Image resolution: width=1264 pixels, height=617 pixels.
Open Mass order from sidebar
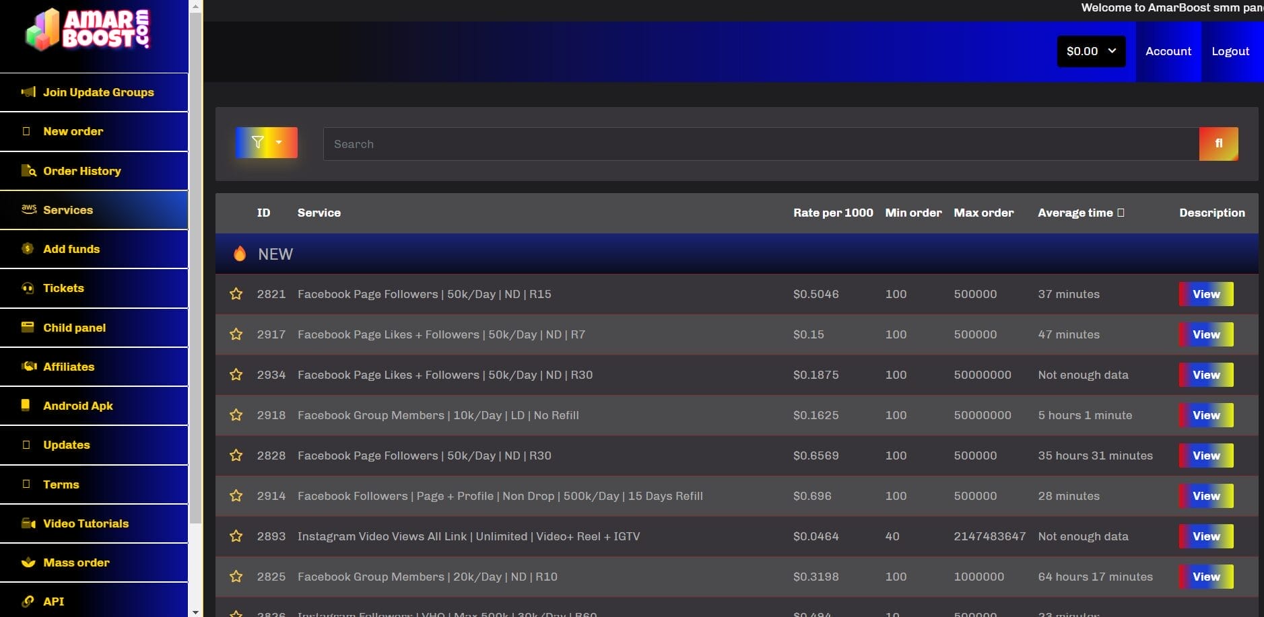[x=76, y=562]
